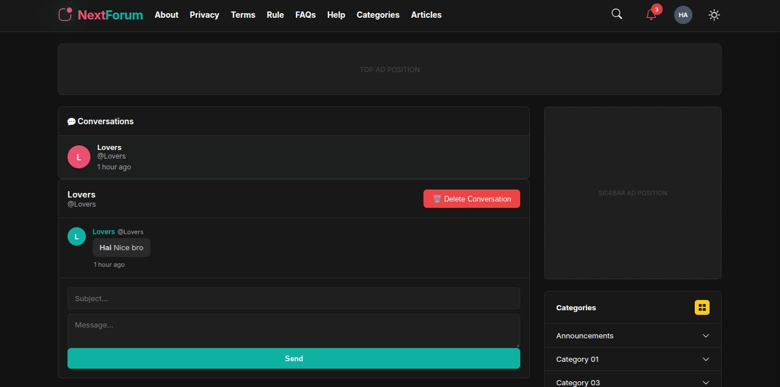Go to the FAQs page
The image size is (780, 387).
305,15
